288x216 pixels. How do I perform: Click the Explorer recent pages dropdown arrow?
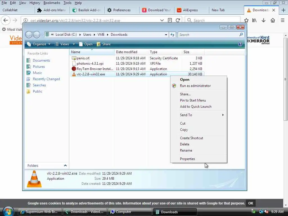point(42,35)
